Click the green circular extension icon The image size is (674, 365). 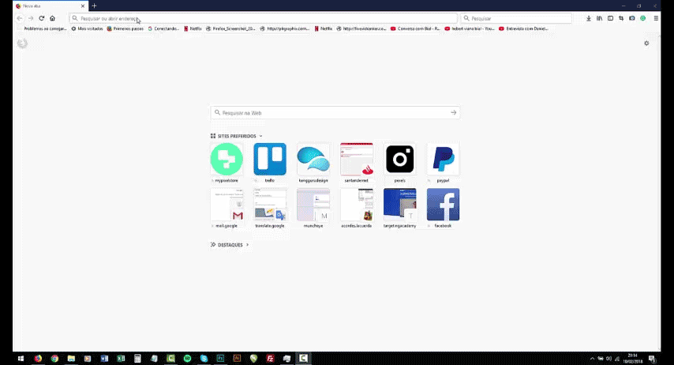(643, 18)
